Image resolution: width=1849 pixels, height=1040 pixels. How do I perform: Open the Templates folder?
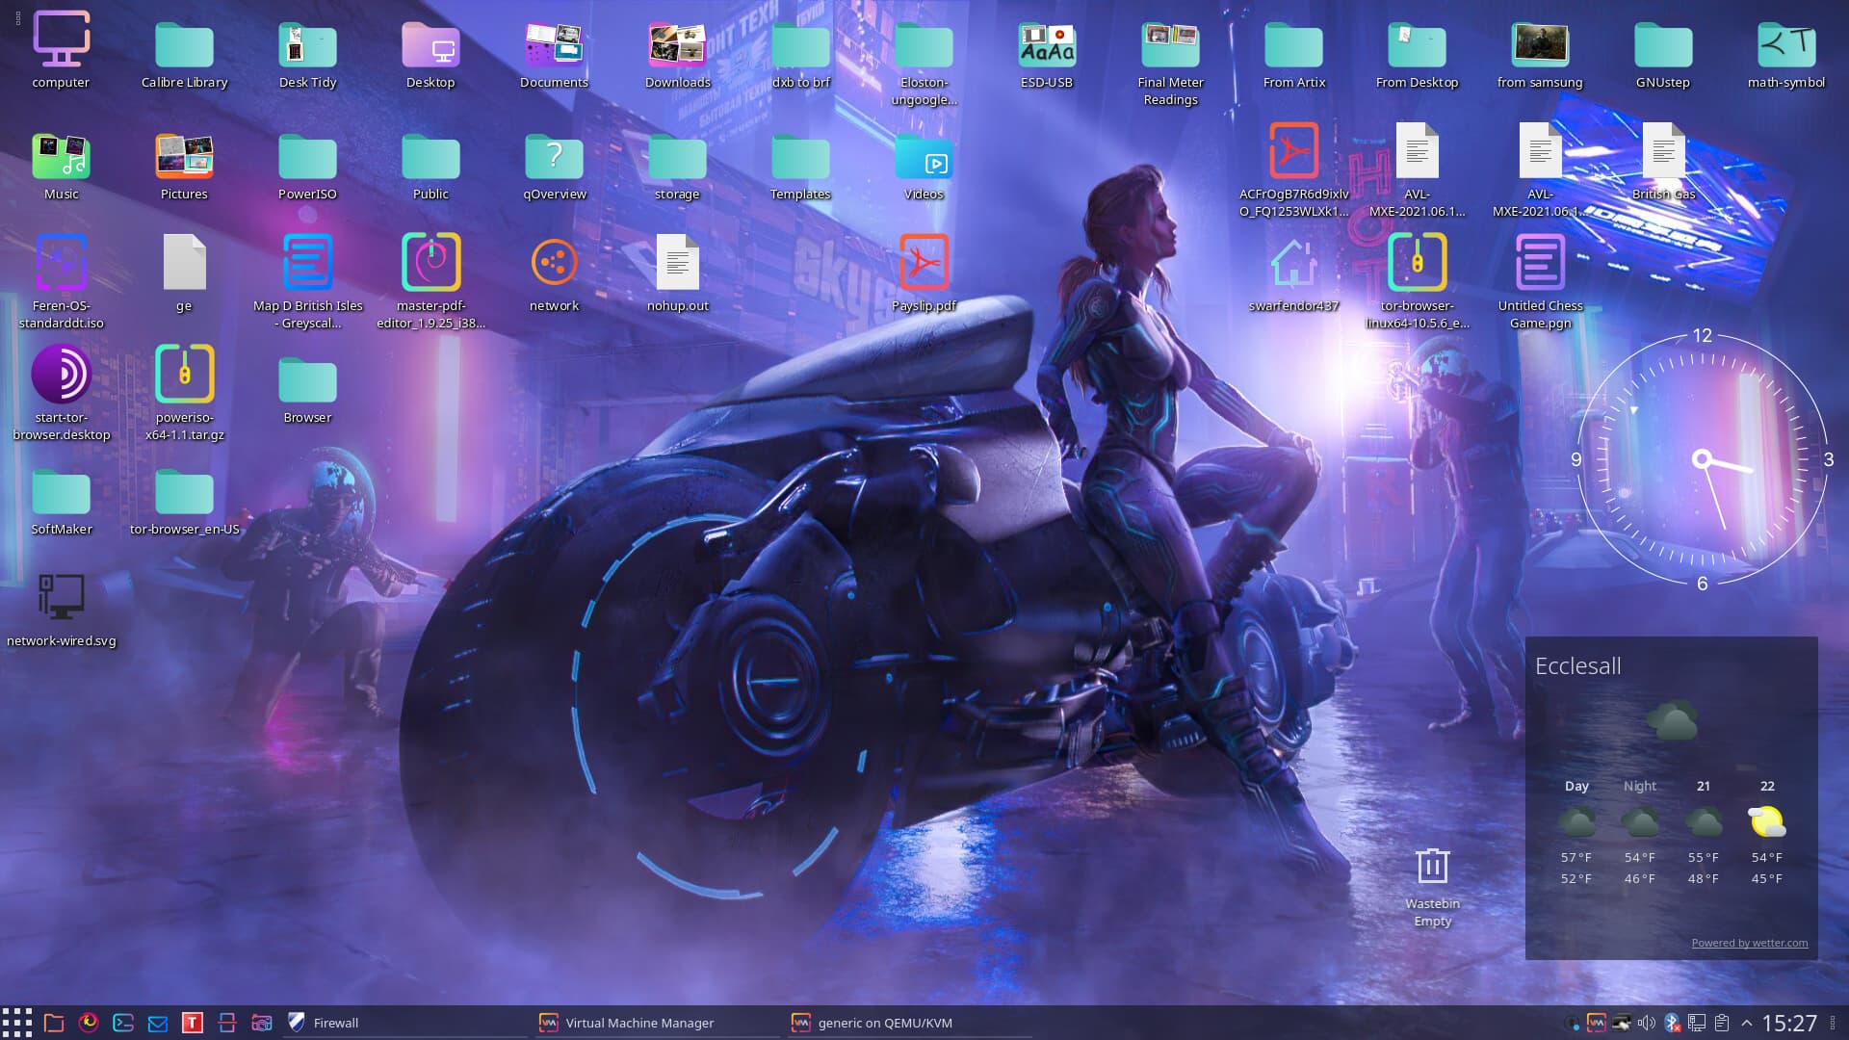tap(800, 167)
